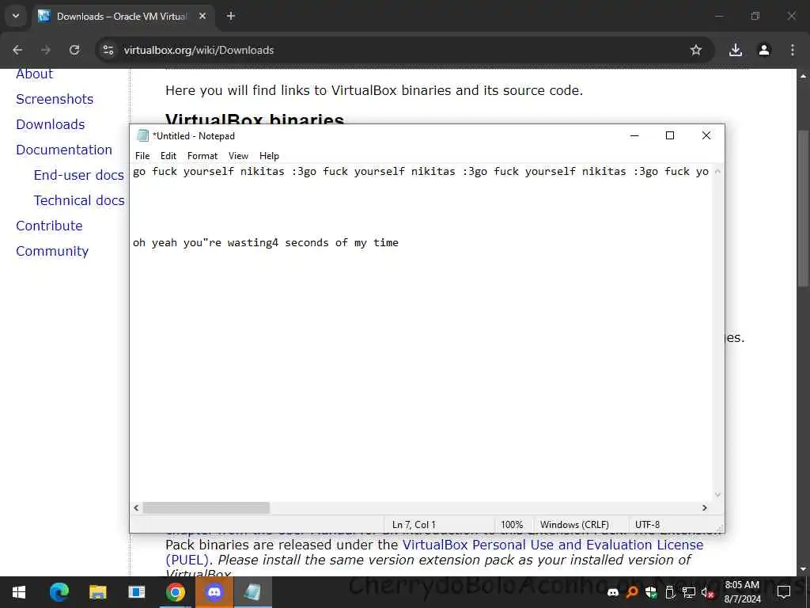Click "Ln 7, Col 1" in status bar
810x608 pixels.
pos(414,525)
